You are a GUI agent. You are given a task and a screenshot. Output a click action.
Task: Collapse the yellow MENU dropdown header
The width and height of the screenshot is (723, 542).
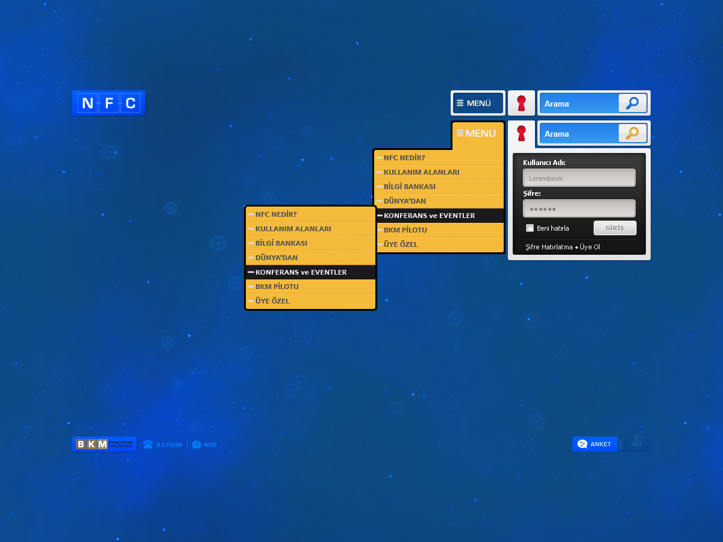pos(478,133)
